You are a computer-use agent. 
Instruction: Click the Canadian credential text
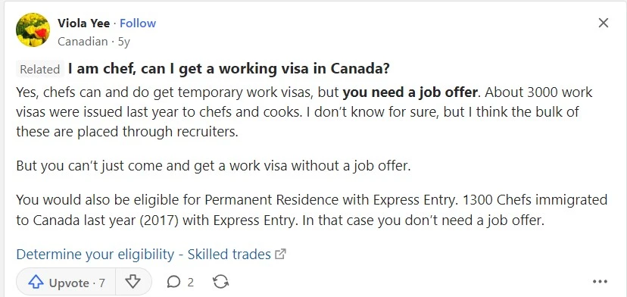pyautogui.click(x=83, y=42)
